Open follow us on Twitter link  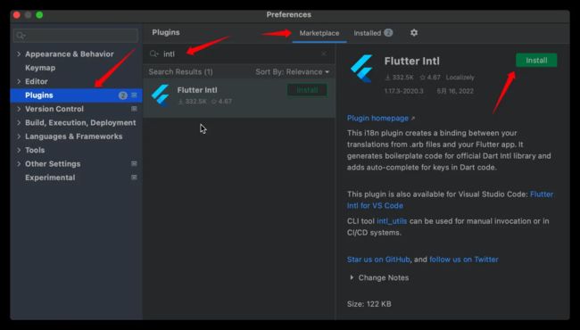click(464, 260)
